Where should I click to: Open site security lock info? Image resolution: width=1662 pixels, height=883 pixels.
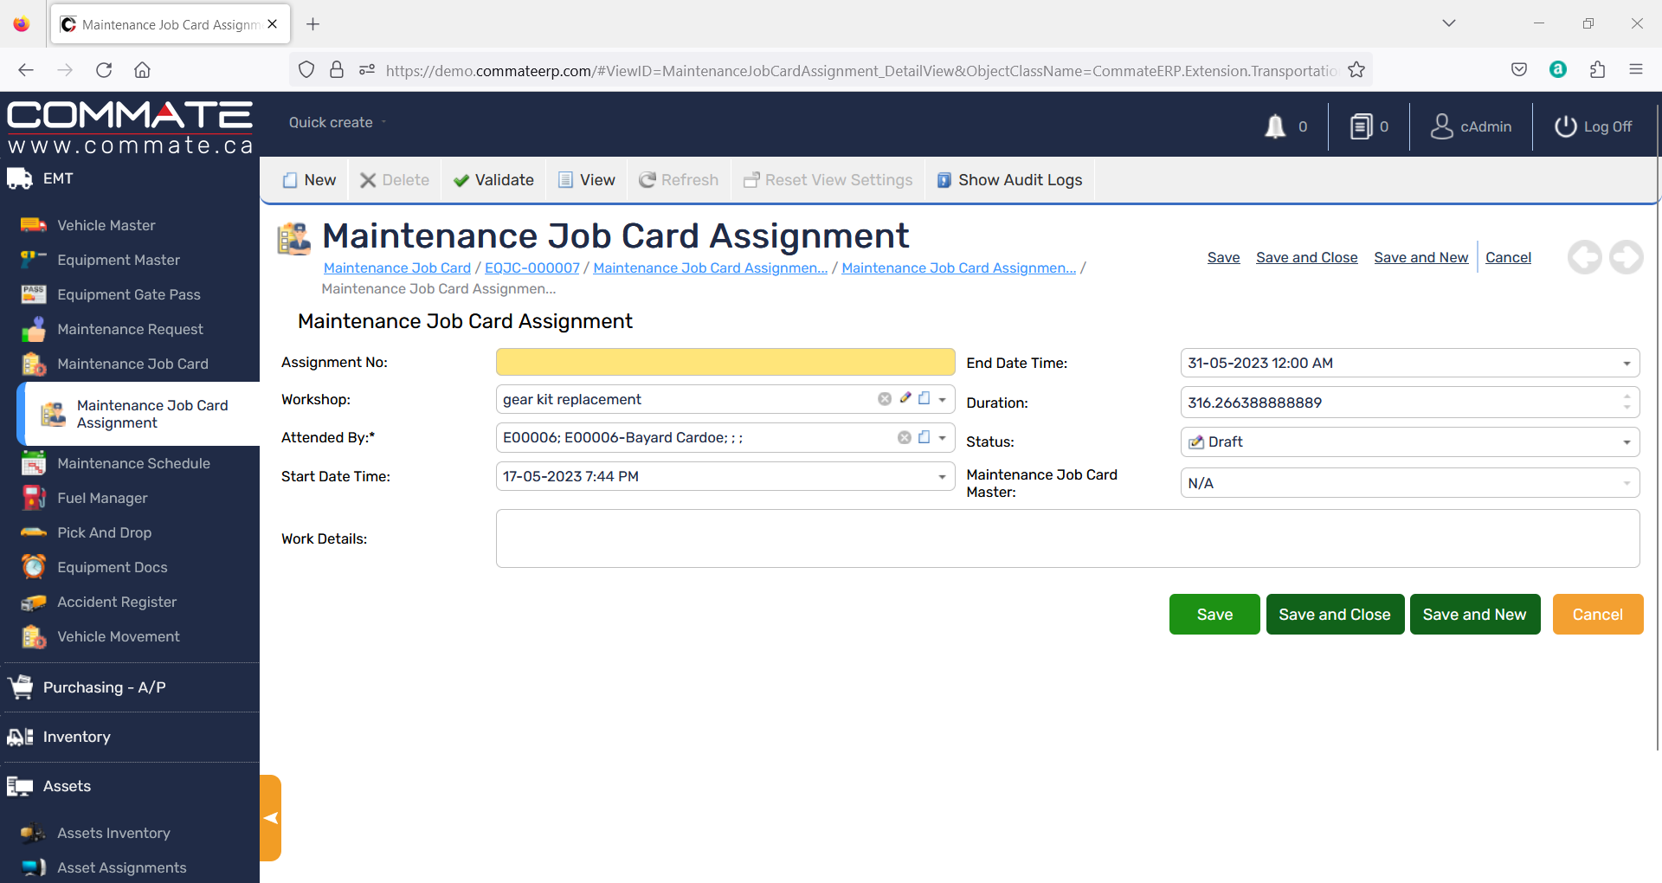(337, 70)
